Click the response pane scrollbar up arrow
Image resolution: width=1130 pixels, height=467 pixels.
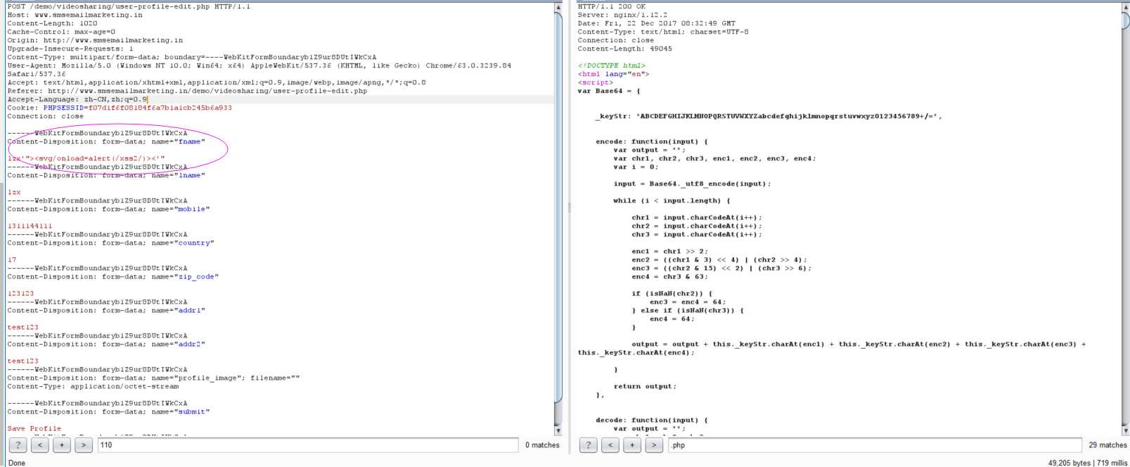pyautogui.click(x=1125, y=6)
